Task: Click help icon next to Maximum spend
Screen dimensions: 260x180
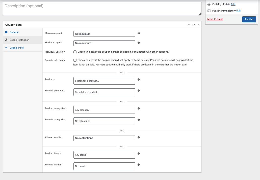Action: click(139, 43)
